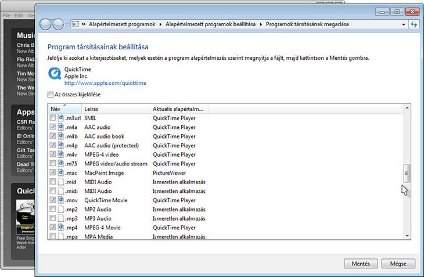The image size is (424, 277).
Task: Uncheck the .m4v MPEG-4 video checkbox
Action: [53, 154]
